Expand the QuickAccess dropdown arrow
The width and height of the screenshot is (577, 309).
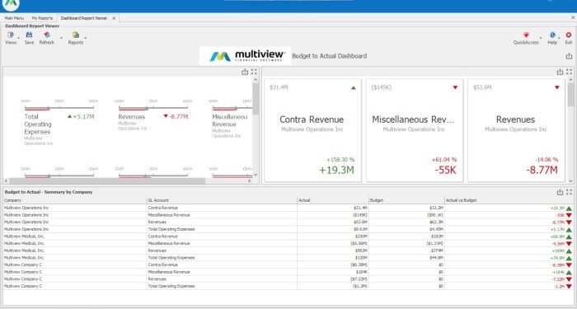(541, 38)
